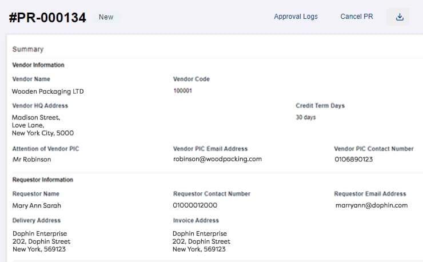Open the Approval Logs link
Viewport: 423px width, 262px height.
coord(296,17)
